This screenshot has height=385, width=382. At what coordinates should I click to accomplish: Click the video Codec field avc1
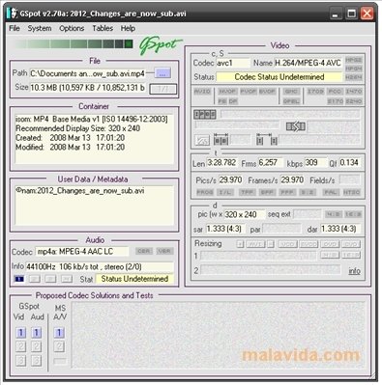click(x=233, y=63)
